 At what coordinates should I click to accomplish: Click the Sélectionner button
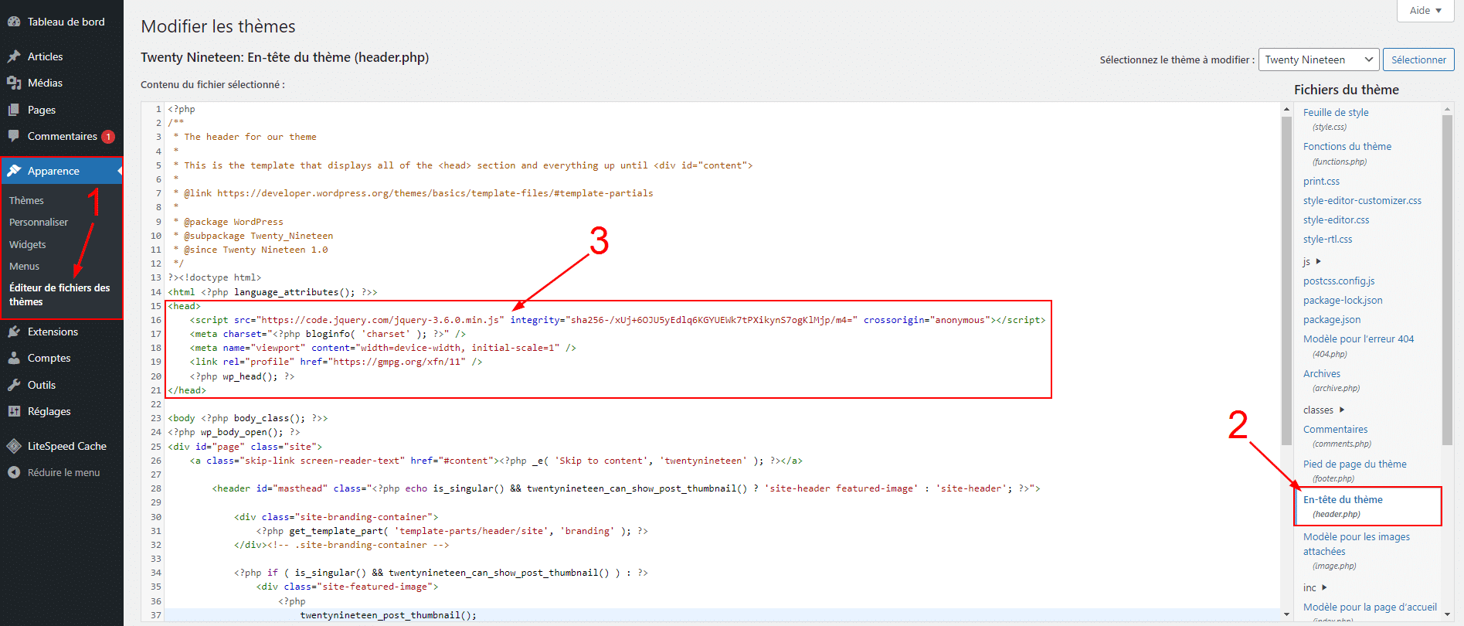1418,60
